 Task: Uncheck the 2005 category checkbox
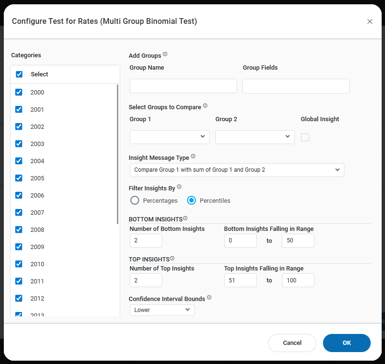click(x=19, y=178)
